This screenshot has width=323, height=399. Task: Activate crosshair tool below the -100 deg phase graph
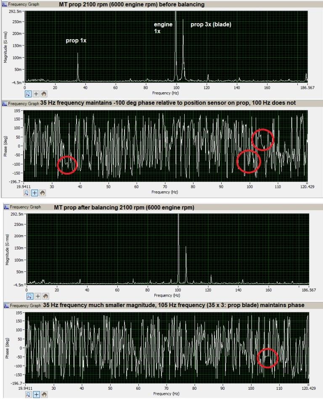36,193
